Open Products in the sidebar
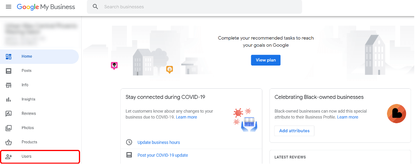Screen dimensions: 415x164 pyautogui.click(x=39, y=142)
